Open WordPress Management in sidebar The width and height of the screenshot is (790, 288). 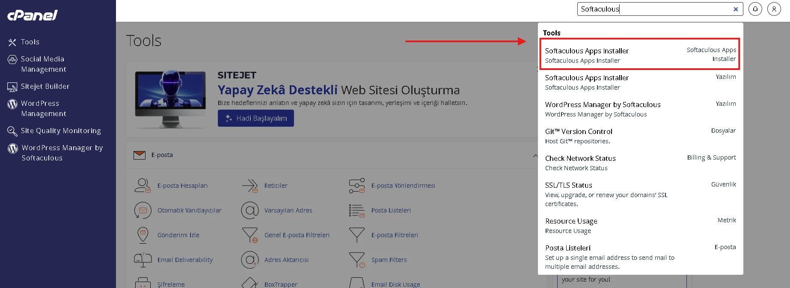click(x=43, y=108)
